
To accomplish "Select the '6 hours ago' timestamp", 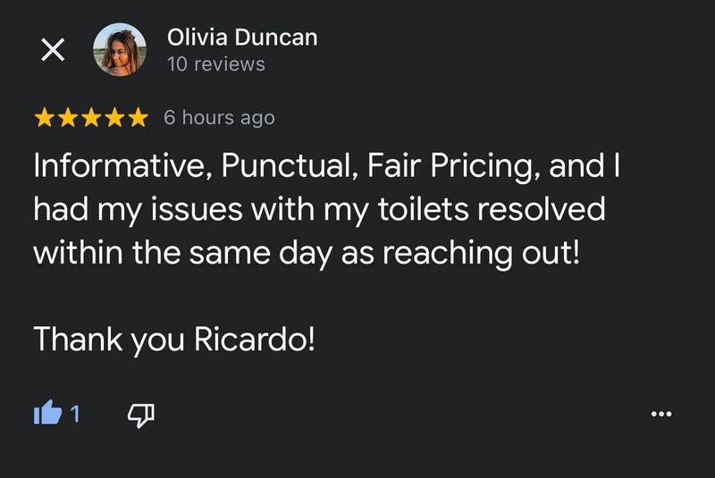I will pos(219,118).
